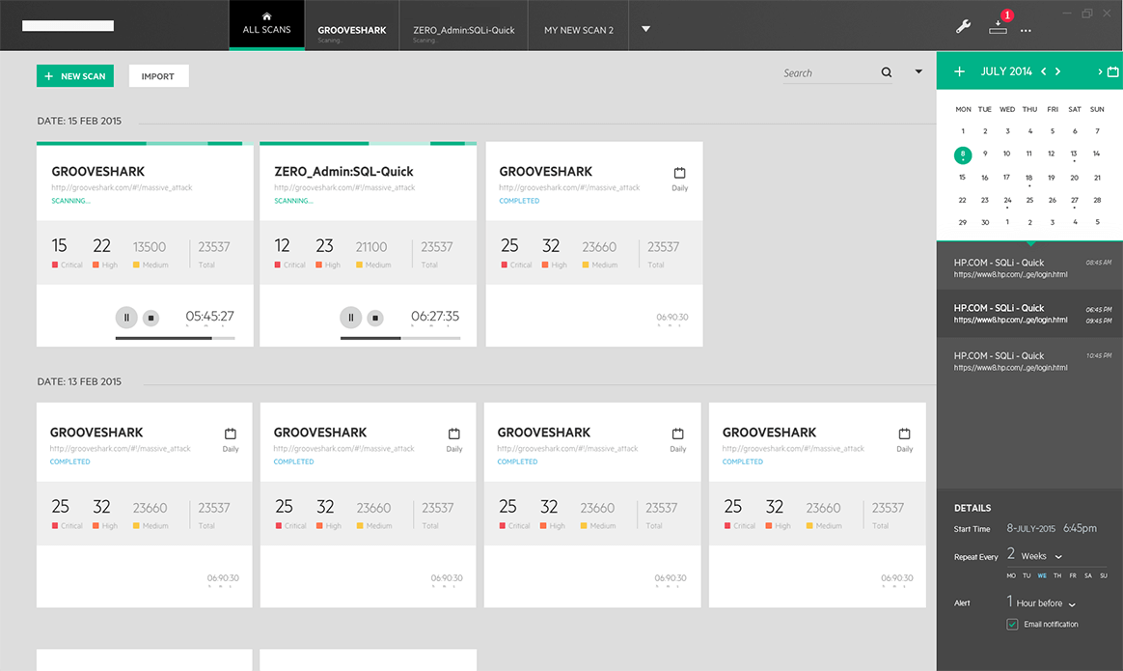Go to previous month before July 2014
The image size is (1123, 671).
coord(1044,71)
